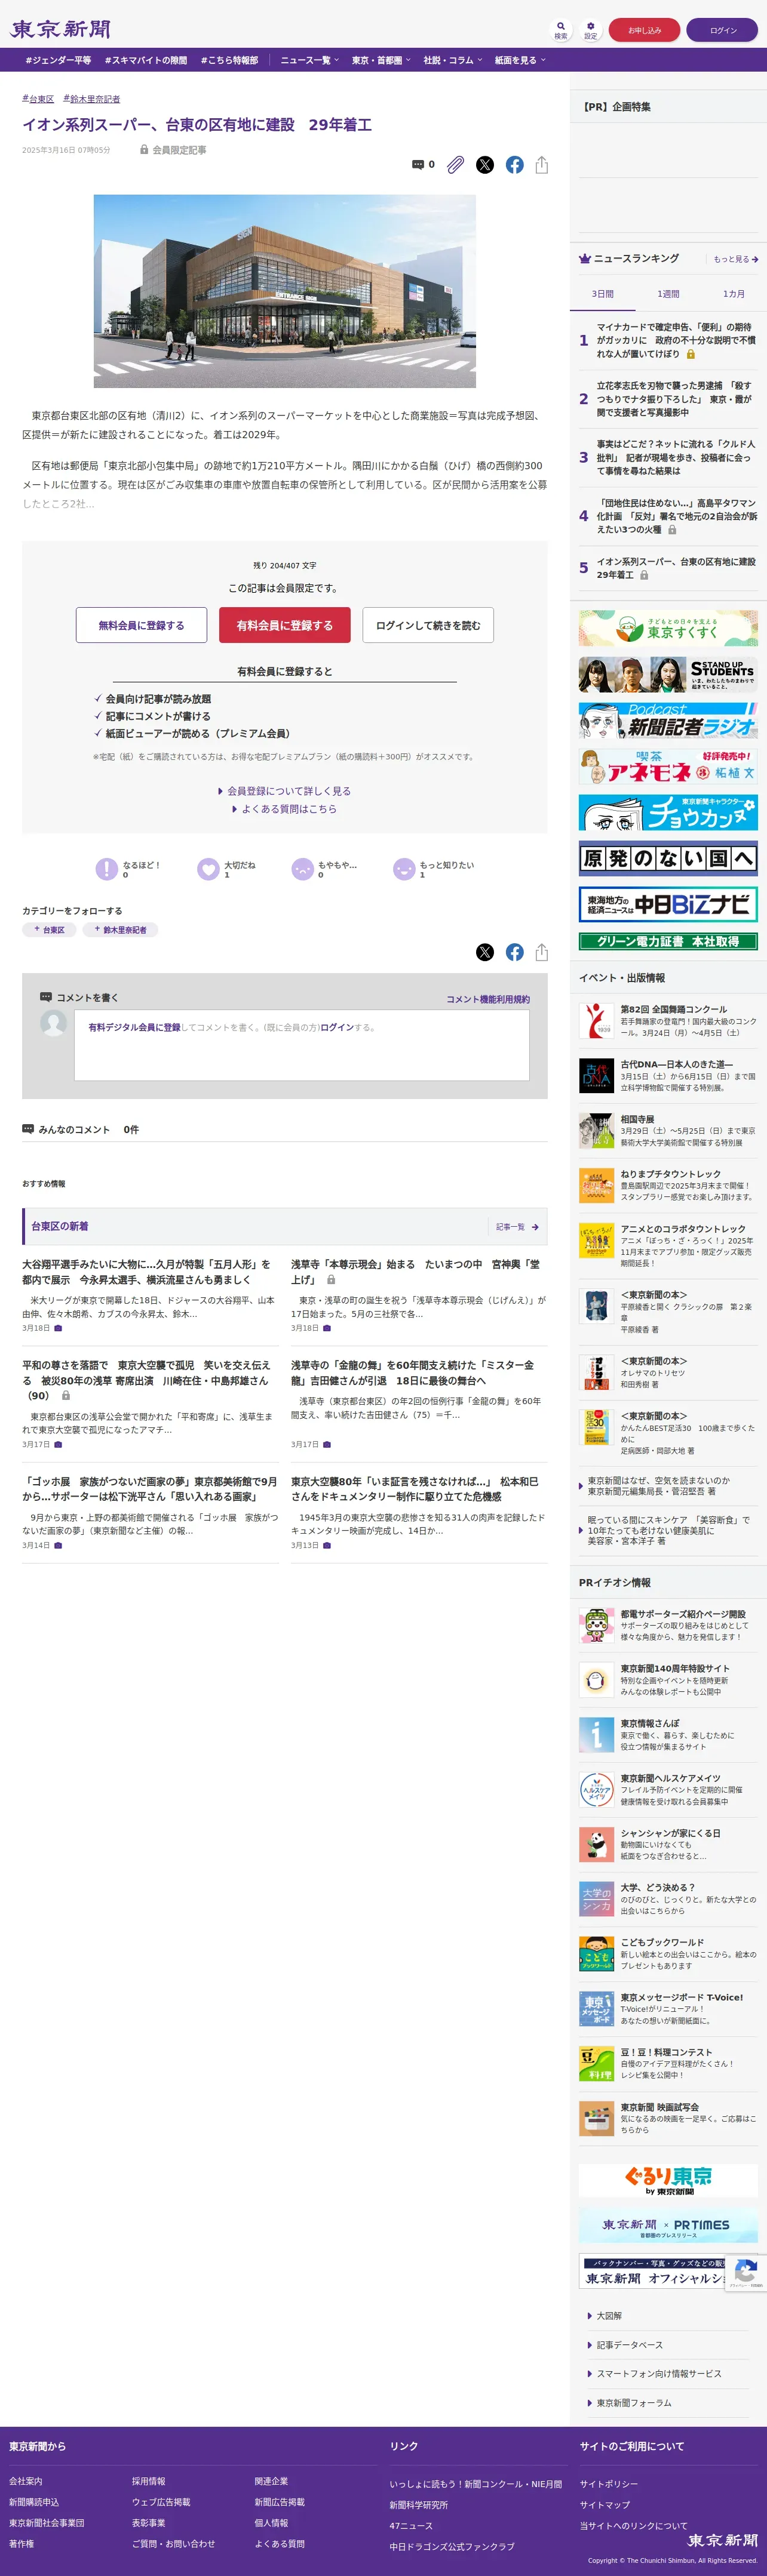Click the #鈴木里奈記者 tag above headline
767x2576 pixels.
pyautogui.click(x=92, y=99)
